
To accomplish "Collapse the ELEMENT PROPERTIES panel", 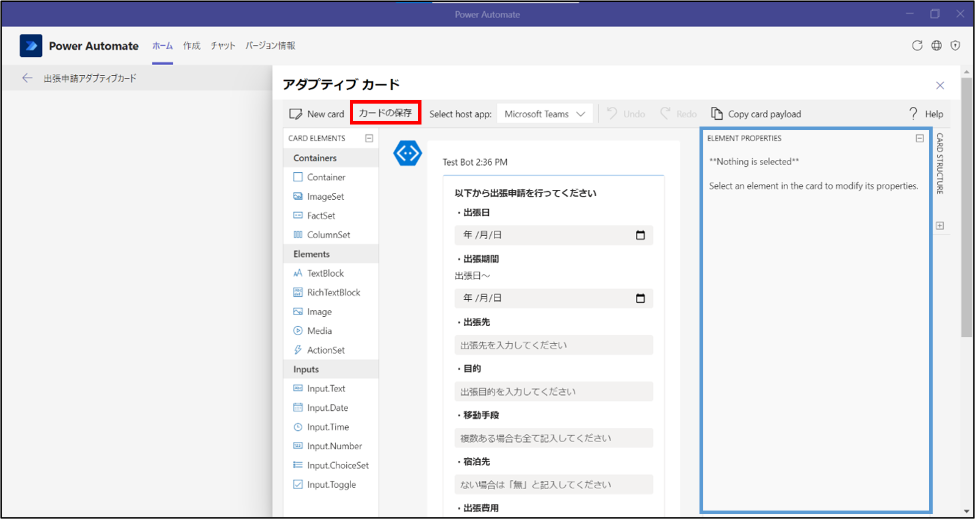I will 920,138.
